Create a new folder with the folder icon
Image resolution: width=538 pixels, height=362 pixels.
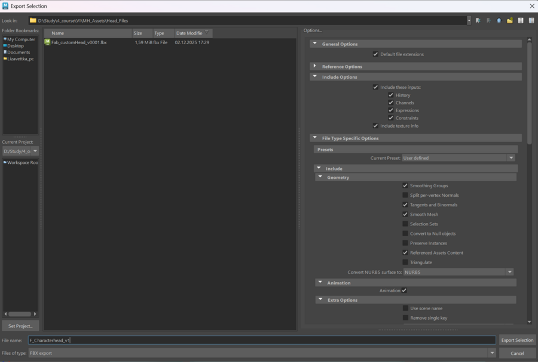coord(510,20)
